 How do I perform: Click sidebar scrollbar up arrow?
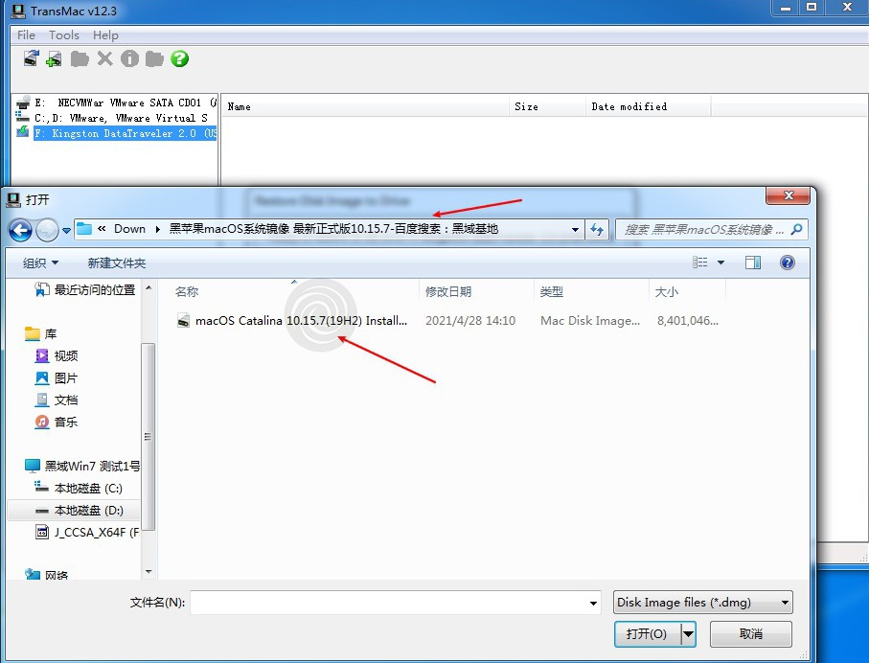coord(149,288)
